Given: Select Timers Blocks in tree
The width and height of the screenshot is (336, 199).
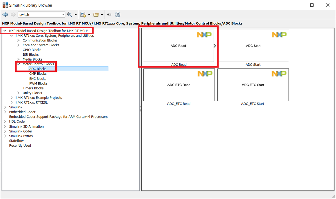Looking at the screenshot, I should click(33, 88).
